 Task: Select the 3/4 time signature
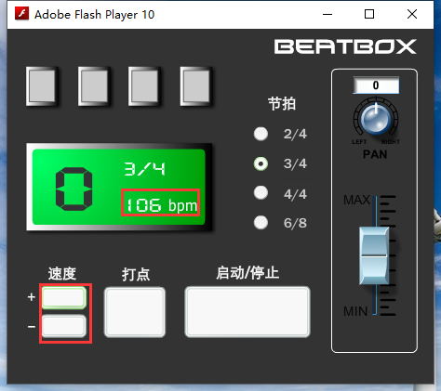261,163
